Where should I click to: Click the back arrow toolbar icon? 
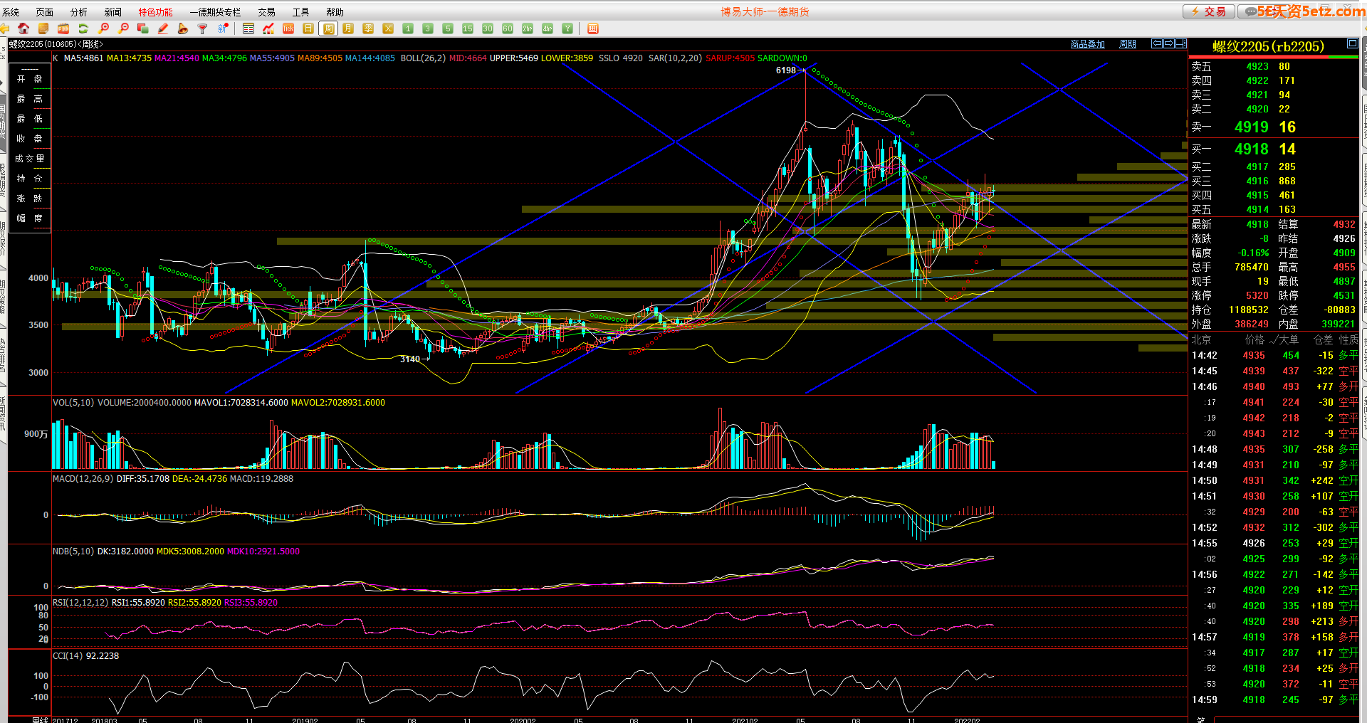coord(5,28)
